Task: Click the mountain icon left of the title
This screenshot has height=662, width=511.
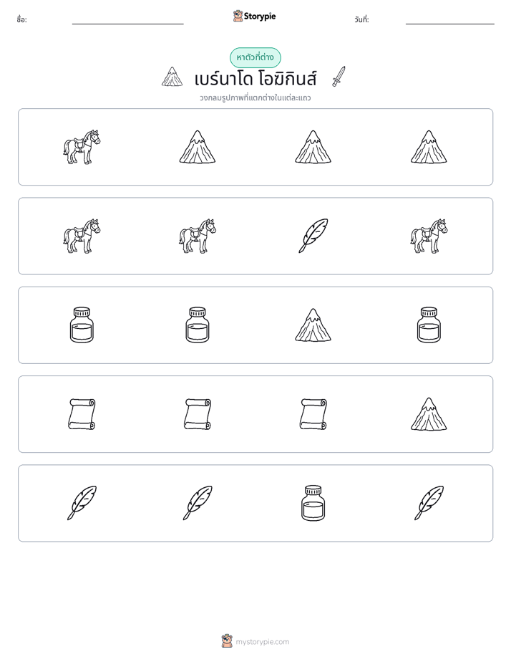Action: tap(172, 77)
